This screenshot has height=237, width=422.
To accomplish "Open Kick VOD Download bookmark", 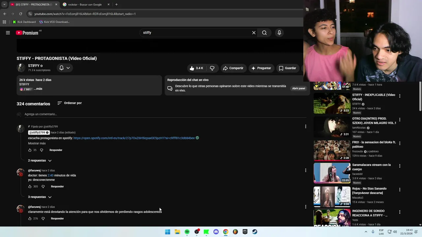I will pos(54,22).
